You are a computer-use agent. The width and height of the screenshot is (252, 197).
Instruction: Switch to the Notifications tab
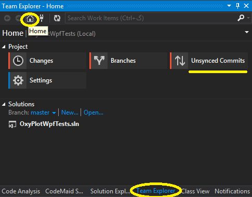pos(232,191)
